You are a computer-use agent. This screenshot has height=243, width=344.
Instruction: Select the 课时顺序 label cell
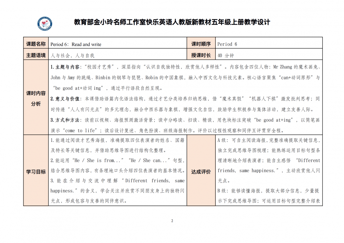(201, 43)
